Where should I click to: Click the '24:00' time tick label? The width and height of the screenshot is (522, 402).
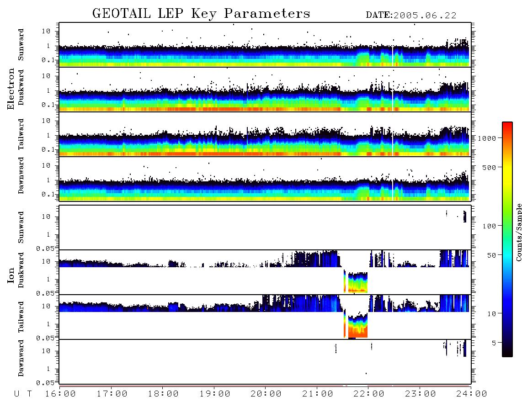472,394
